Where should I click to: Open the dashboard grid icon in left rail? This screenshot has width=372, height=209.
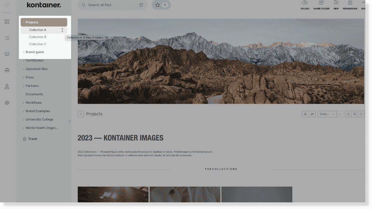[7, 22]
